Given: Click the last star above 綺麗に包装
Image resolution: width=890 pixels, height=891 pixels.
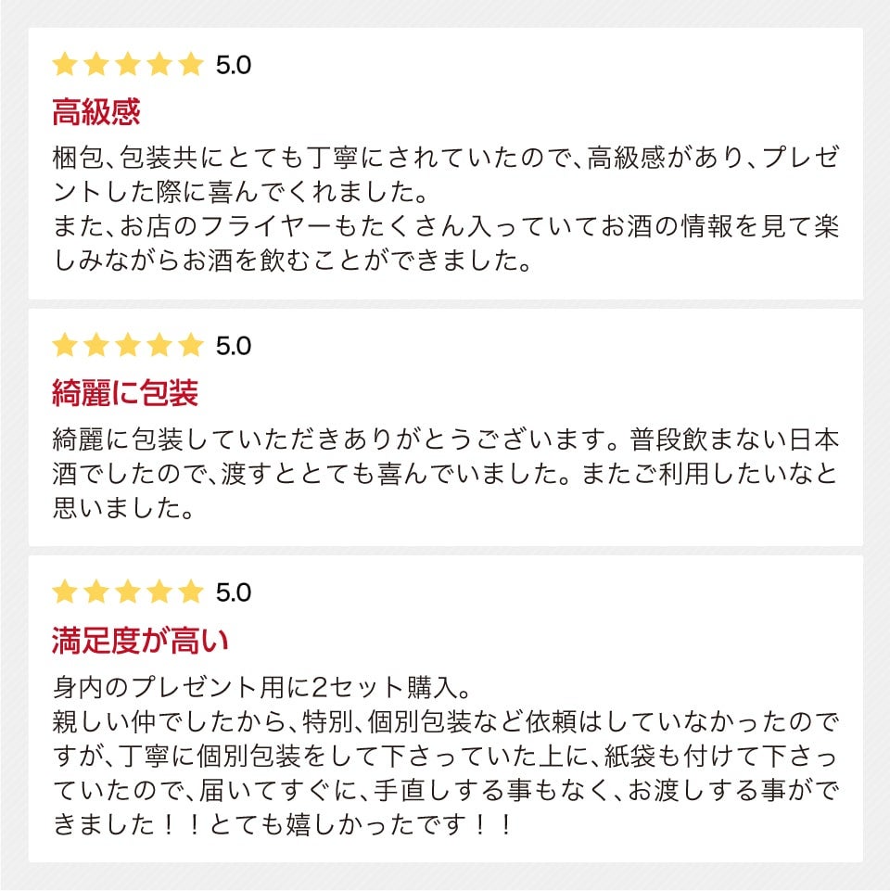Looking at the screenshot, I should click(x=190, y=346).
